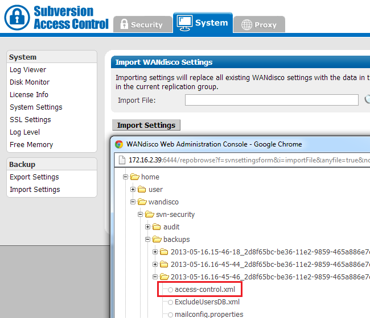This screenshot has width=370, height=318.
Task: Select the user folder label
Action: [155, 189]
